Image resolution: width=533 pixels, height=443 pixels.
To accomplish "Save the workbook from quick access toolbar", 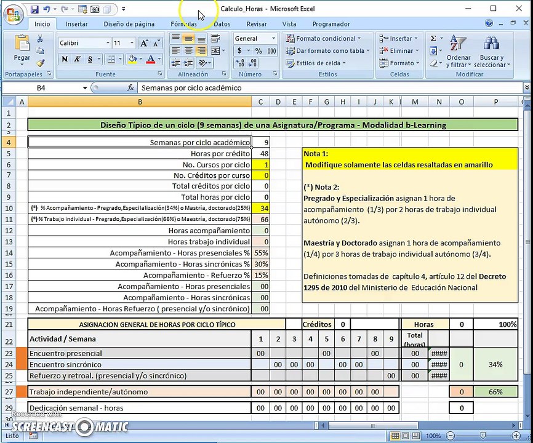I will tap(34, 9).
